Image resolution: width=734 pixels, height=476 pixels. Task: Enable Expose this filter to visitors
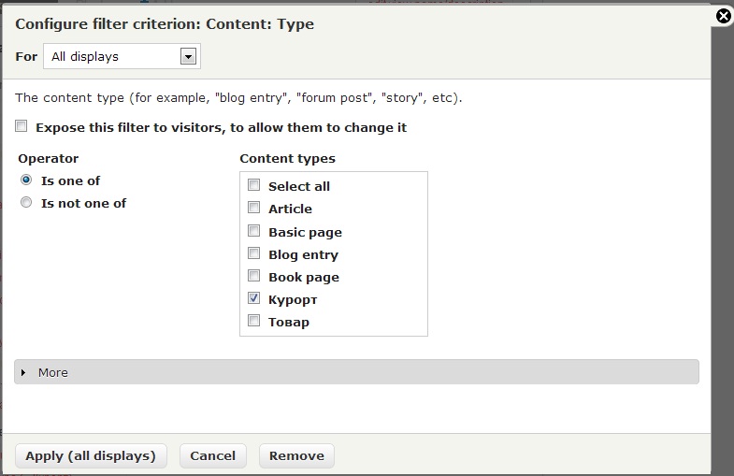tap(22, 126)
